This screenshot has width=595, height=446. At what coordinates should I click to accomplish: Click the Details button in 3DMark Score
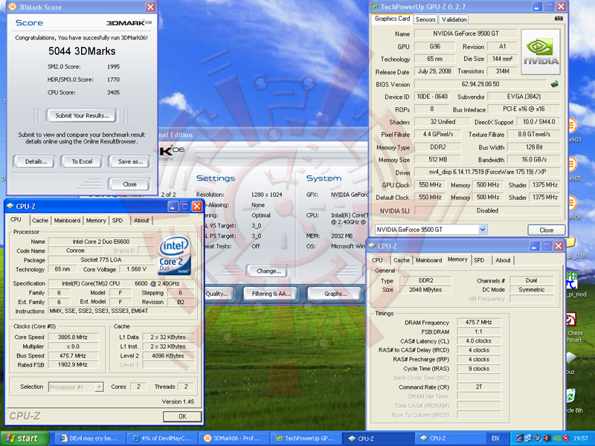(x=36, y=161)
